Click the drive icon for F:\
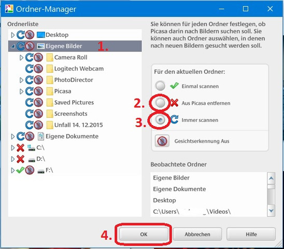Viewport: 284px width, 249px height. pyautogui.click(x=41, y=171)
